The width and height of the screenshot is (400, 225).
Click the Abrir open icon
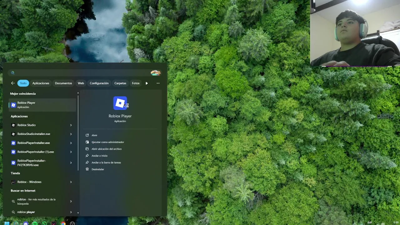pyautogui.click(x=87, y=135)
